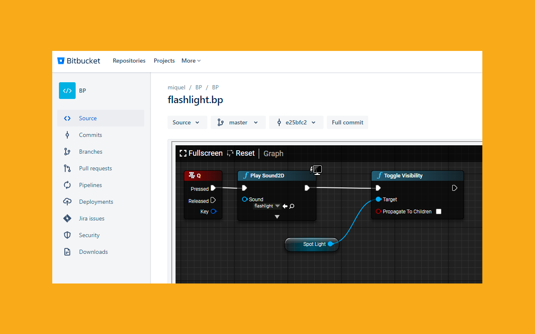This screenshot has height=334, width=535.
Task: Click the browse magnifier beside flashlight
Action: click(x=292, y=206)
